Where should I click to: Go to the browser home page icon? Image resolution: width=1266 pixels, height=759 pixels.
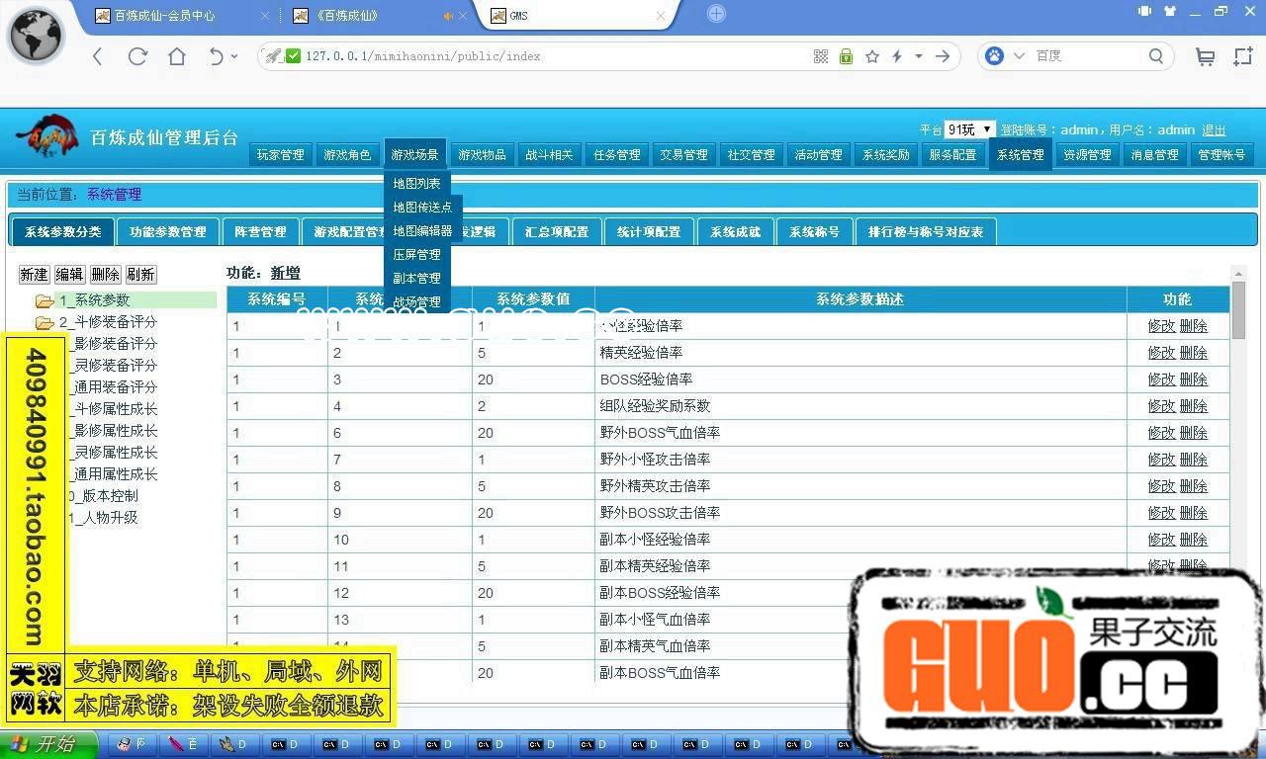coord(177,56)
